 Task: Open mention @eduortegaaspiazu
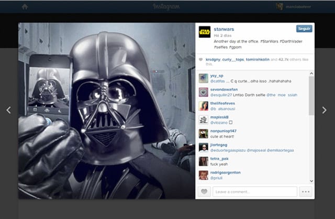(x=228, y=150)
